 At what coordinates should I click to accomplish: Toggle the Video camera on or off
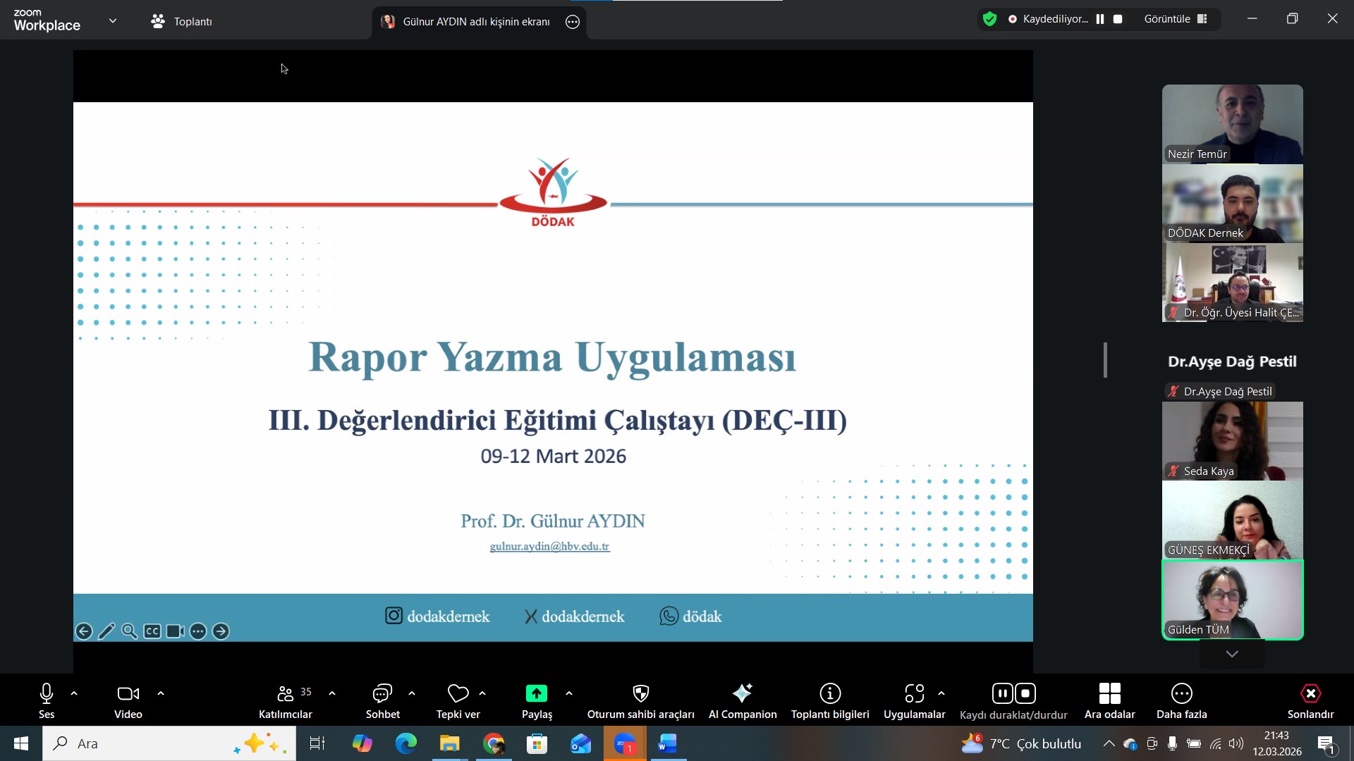[128, 694]
